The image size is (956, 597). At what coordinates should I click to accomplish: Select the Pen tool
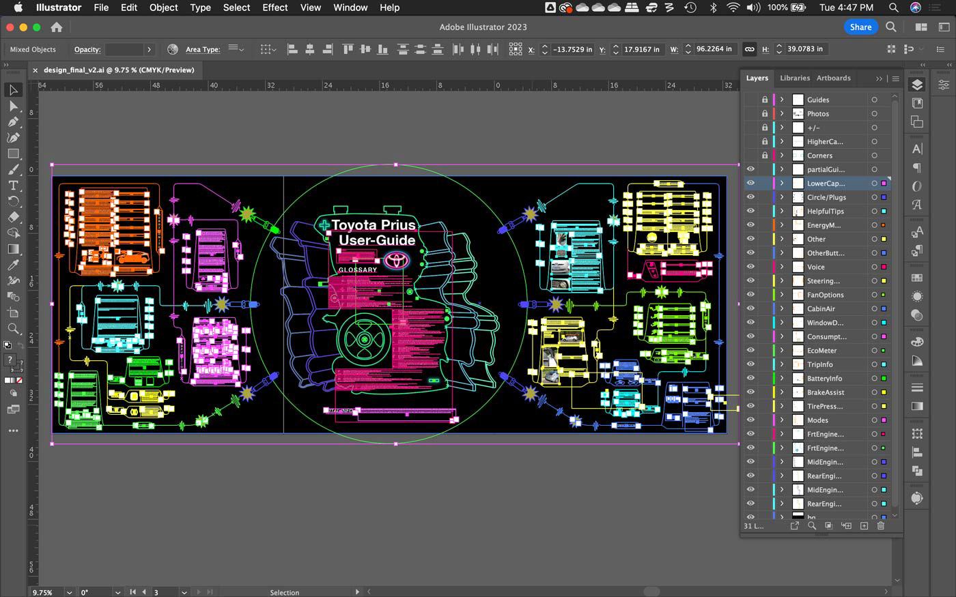[x=13, y=121]
